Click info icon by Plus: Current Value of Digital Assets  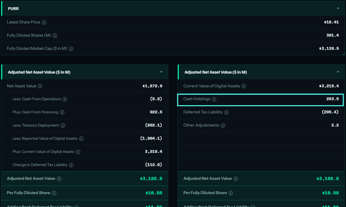pos(78,152)
